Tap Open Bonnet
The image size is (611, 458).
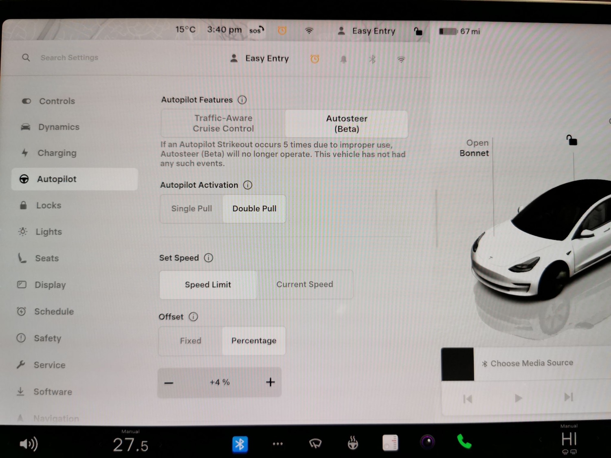[x=474, y=148]
